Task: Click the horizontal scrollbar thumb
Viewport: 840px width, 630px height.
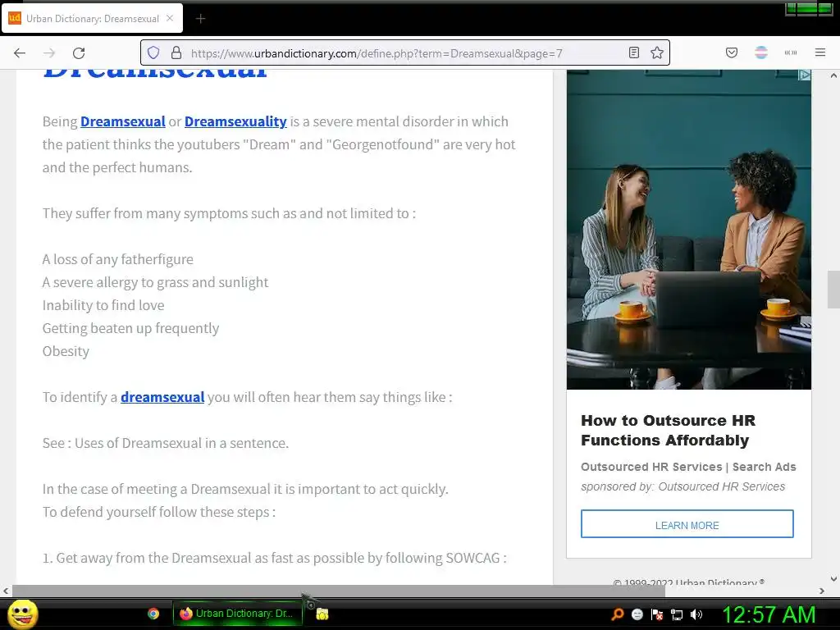Action: pyautogui.click(x=339, y=591)
